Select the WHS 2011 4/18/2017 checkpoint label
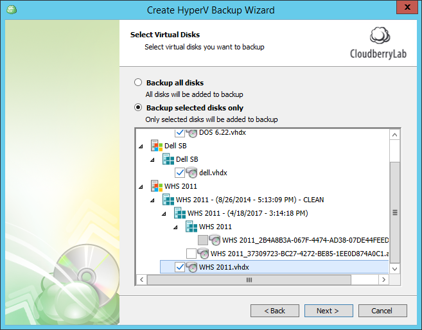Screen dimensions: 422x330 (x=247, y=213)
